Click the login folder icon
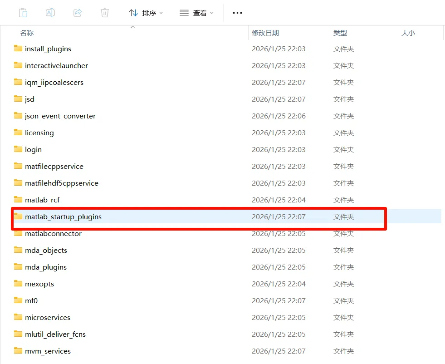Viewport: 445px width, 364px height. click(x=18, y=149)
